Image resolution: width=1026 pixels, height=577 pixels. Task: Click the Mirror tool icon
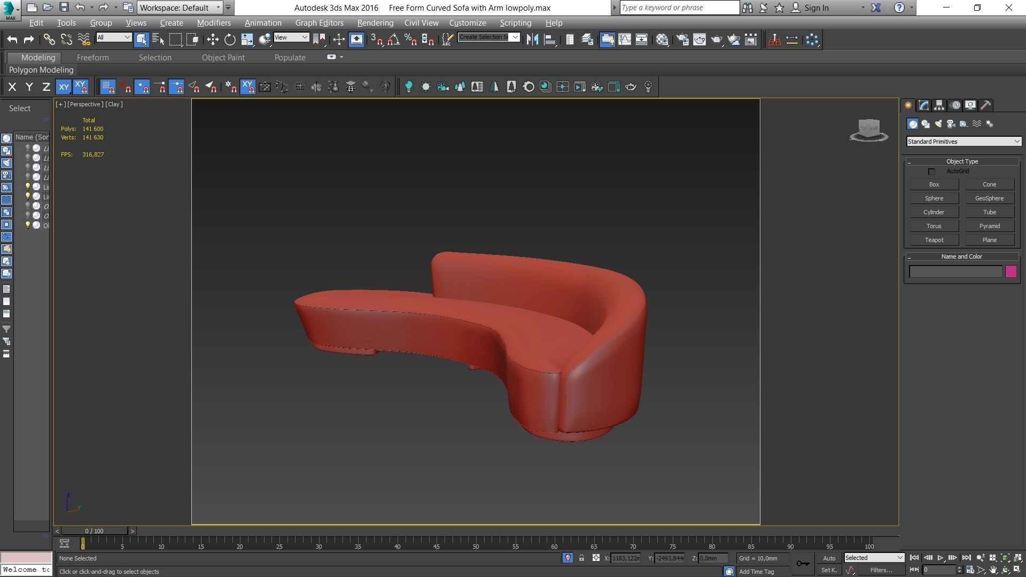click(532, 40)
